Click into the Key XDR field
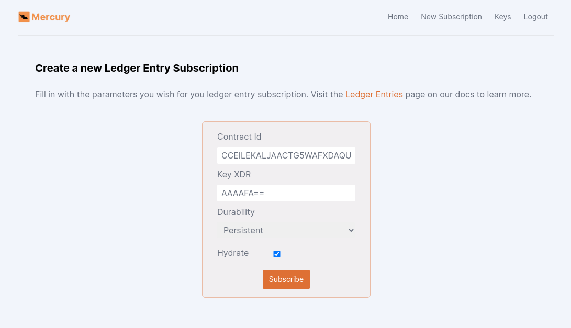 pos(286,193)
